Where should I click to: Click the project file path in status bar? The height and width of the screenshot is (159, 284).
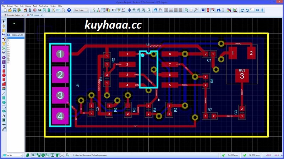[x=90, y=155]
